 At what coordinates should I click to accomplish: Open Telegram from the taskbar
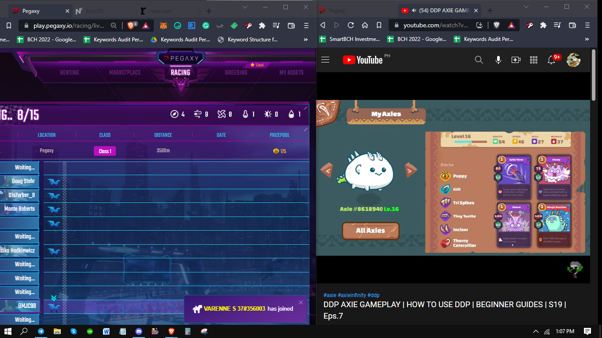click(41, 331)
